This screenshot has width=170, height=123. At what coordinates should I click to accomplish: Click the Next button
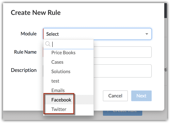pyautogui.click(x=141, y=96)
